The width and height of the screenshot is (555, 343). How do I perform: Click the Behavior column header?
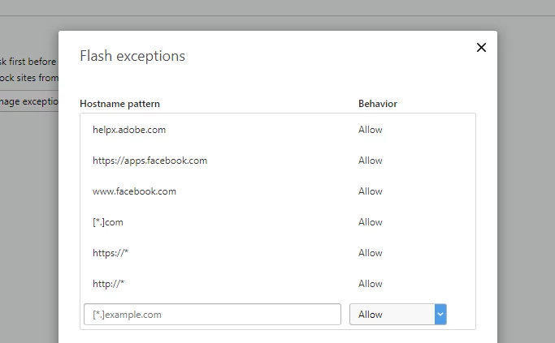pos(378,104)
